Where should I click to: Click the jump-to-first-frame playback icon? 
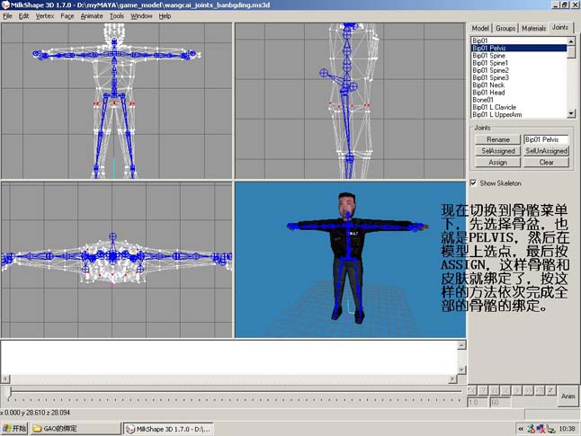pyautogui.click(x=472, y=390)
